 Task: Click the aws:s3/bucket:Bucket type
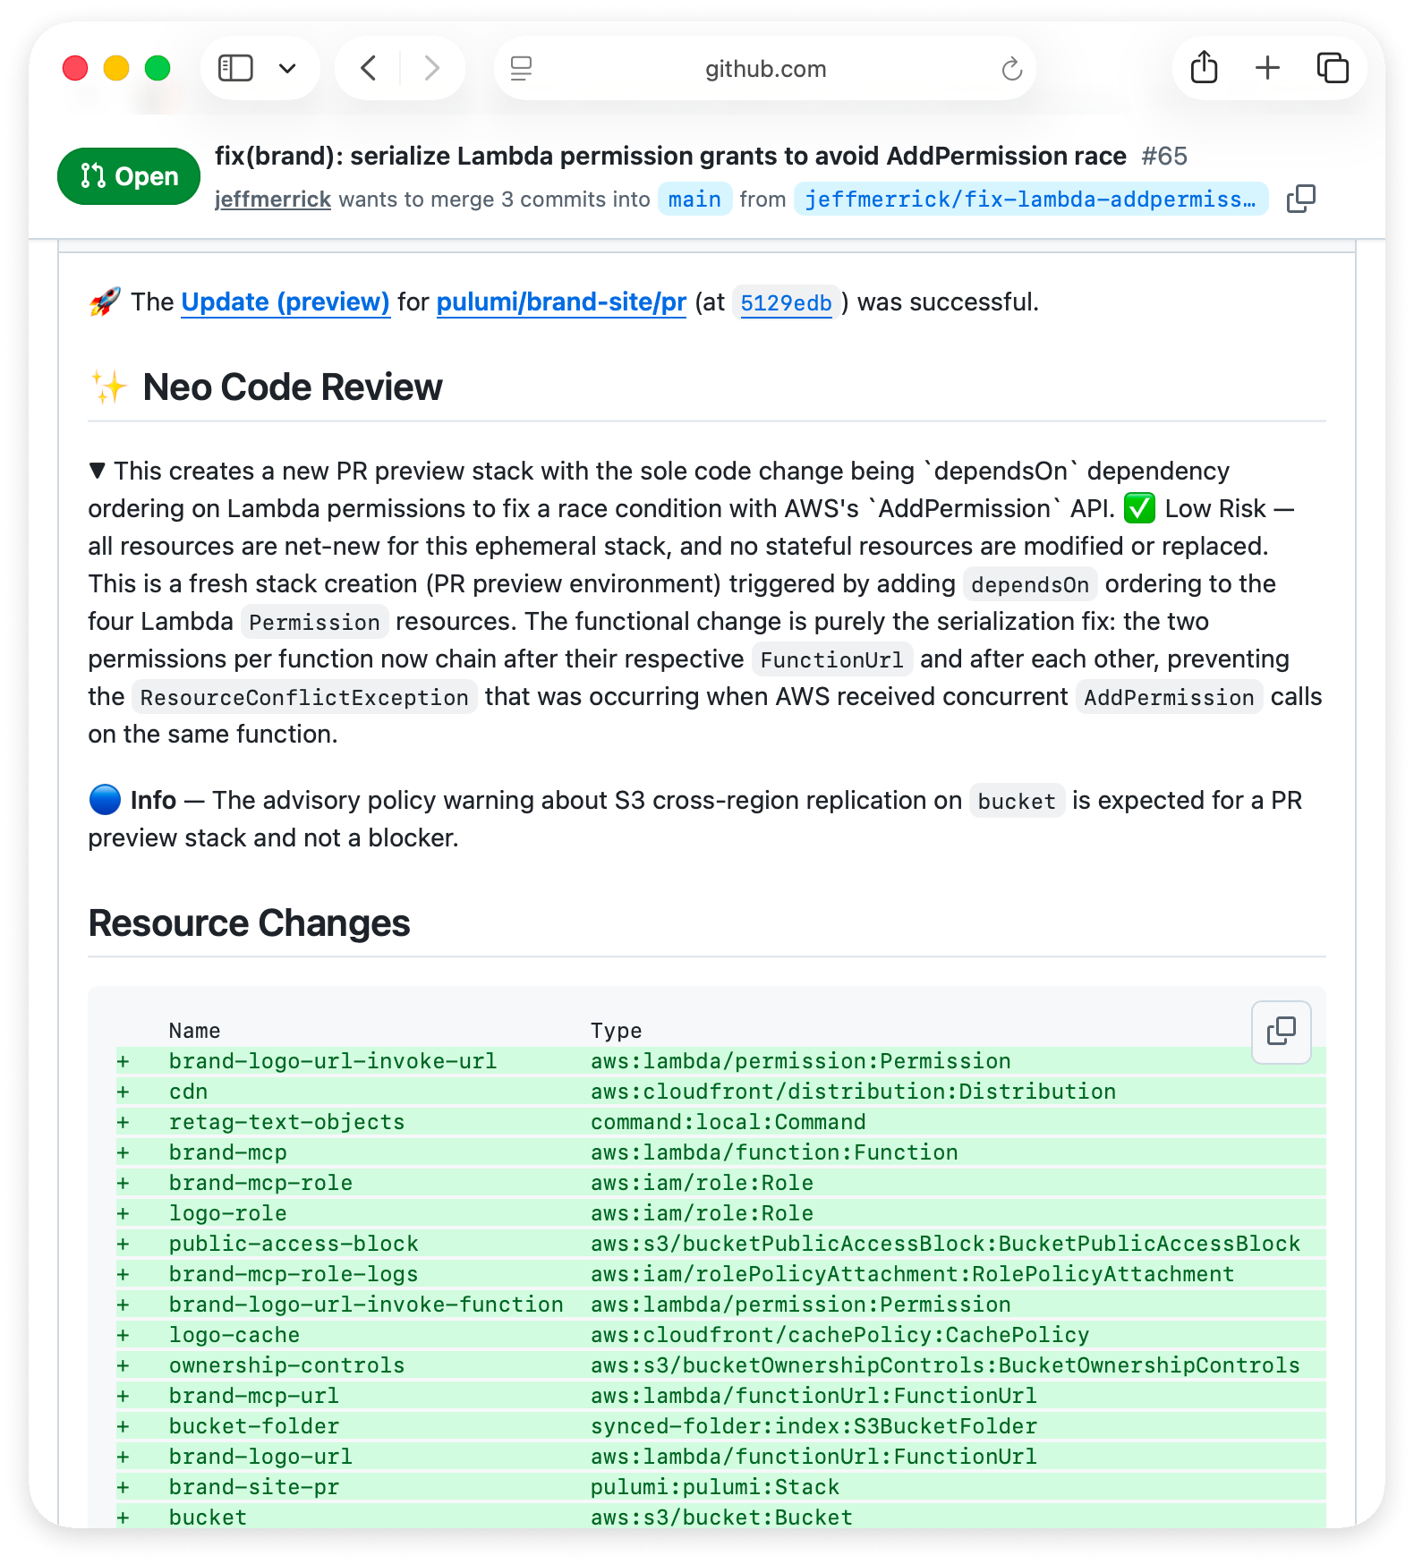tap(721, 1517)
